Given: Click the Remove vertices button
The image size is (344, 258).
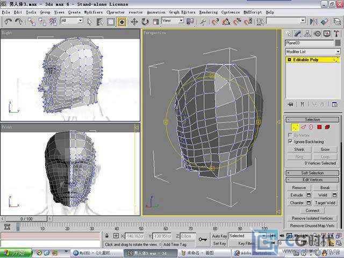Looking at the screenshot, I should pyautogui.click(x=299, y=188).
